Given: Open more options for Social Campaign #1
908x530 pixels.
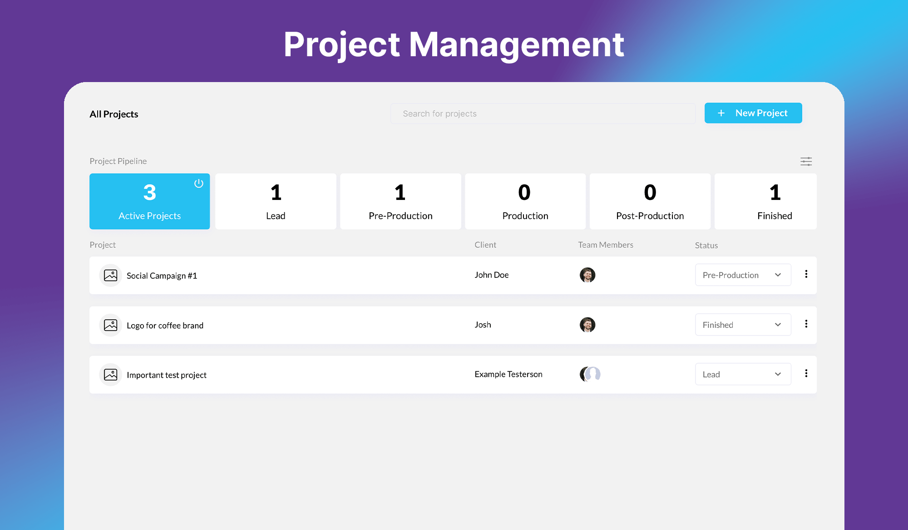Looking at the screenshot, I should (x=806, y=274).
